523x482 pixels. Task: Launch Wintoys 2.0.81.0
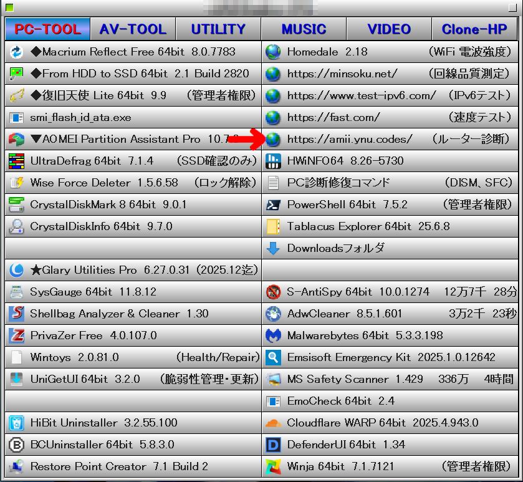coord(133,357)
